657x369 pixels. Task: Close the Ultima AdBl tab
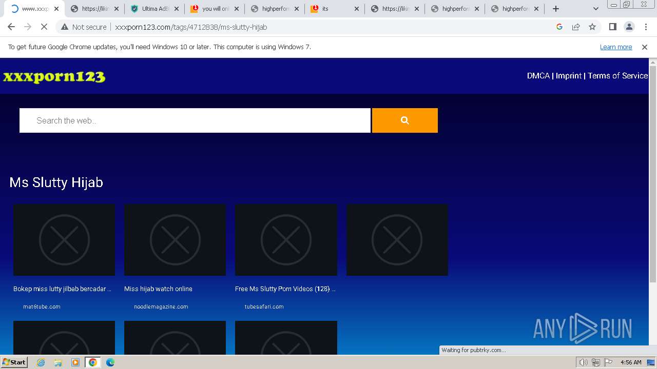coord(177,9)
